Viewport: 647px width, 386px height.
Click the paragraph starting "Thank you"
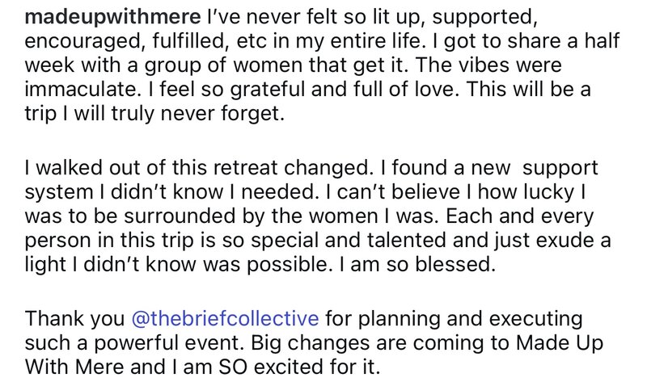(314, 342)
